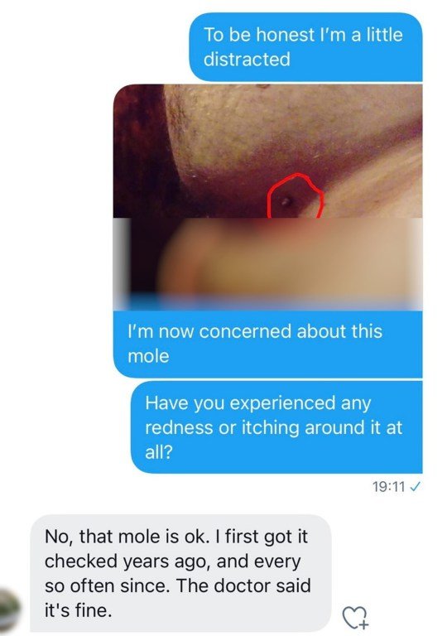Tap the line 'checked years ago, and every'

173,561
